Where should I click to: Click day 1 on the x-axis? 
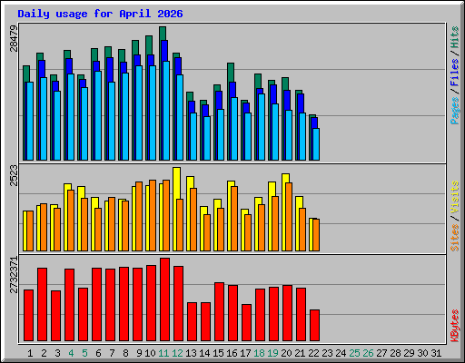click(x=30, y=353)
